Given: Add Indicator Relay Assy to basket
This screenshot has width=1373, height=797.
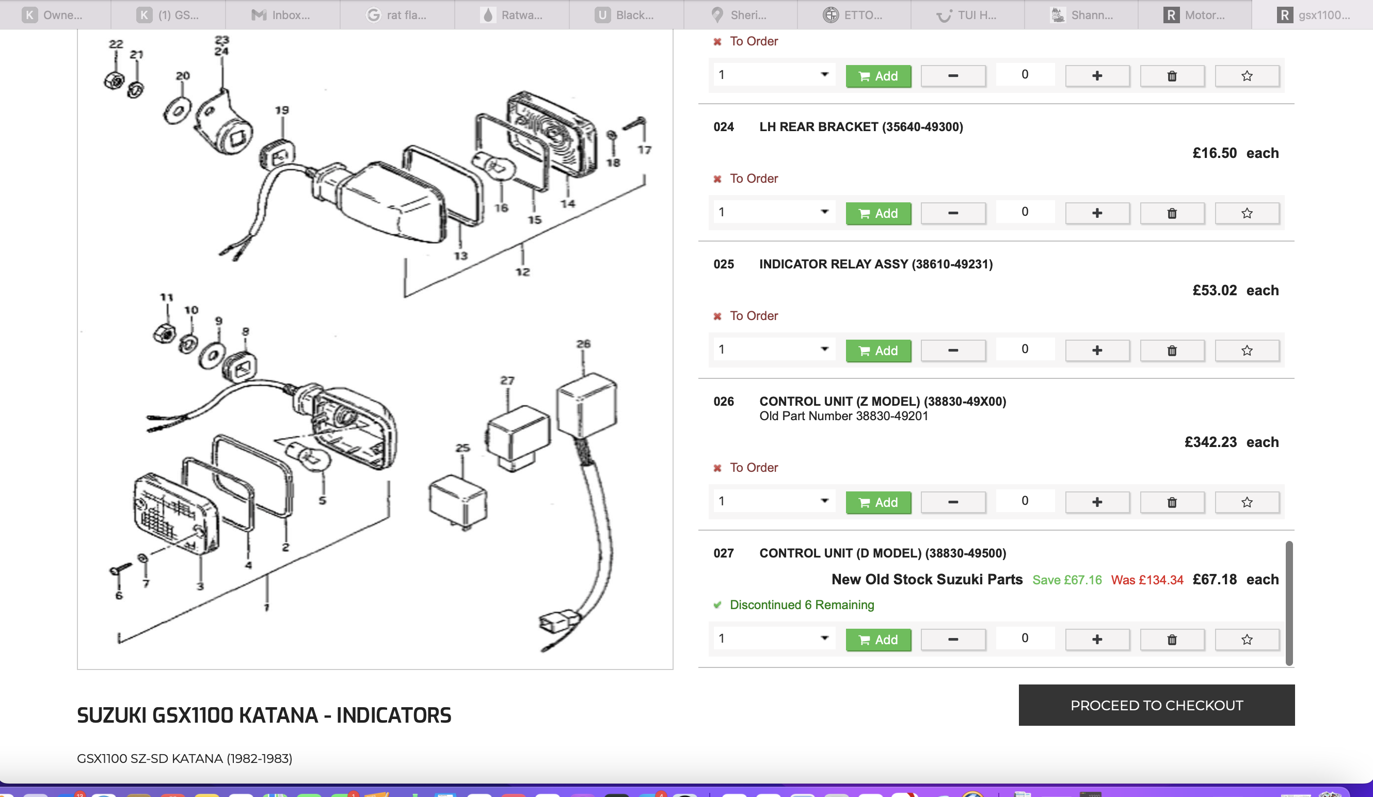Looking at the screenshot, I should [x=877, y=350].
